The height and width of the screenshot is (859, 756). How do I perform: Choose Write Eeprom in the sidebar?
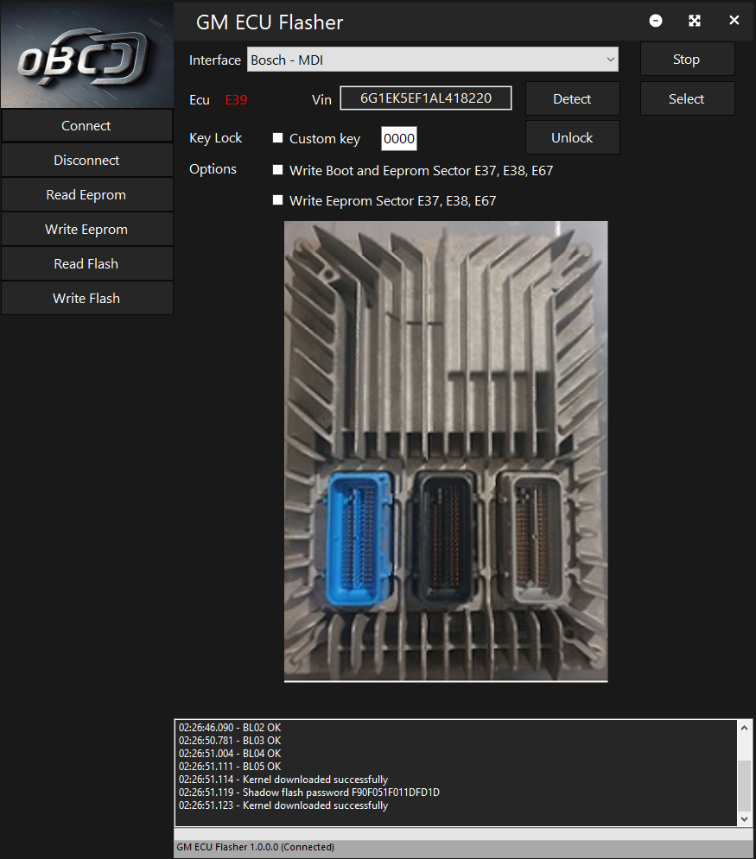click(x=86, y=229)
